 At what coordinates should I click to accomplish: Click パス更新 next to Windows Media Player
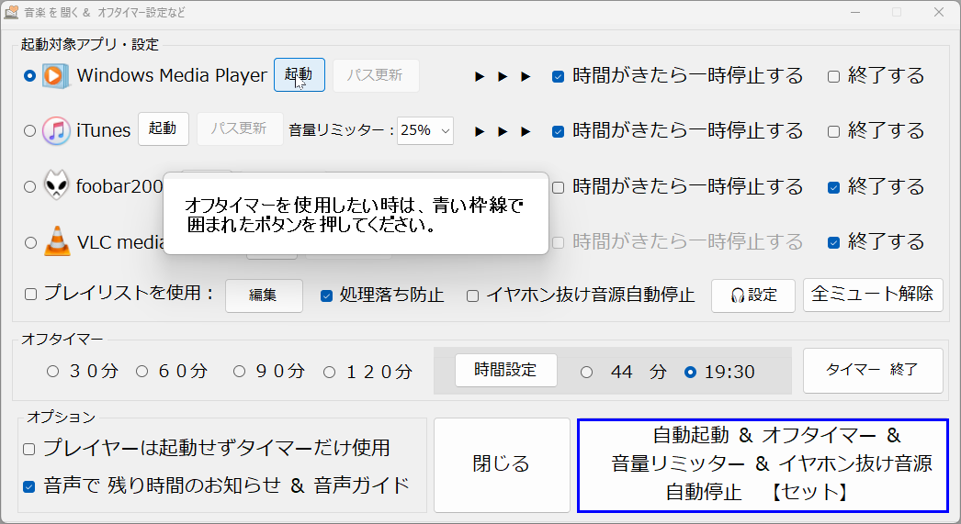click(x=376, y=75)
